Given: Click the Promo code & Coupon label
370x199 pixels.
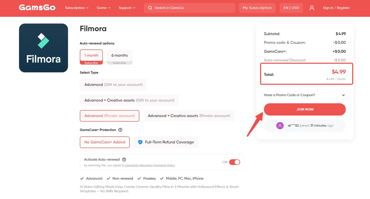Looking at the screenshot, I should [x=285, y=42].
